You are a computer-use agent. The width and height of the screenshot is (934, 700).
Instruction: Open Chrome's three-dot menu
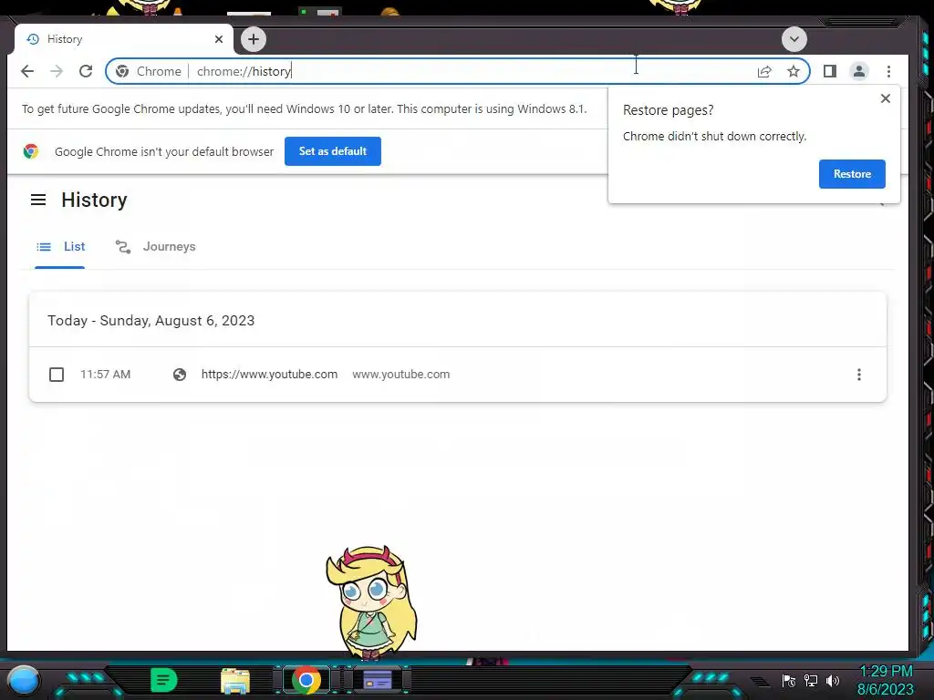[x=888, y=71]
